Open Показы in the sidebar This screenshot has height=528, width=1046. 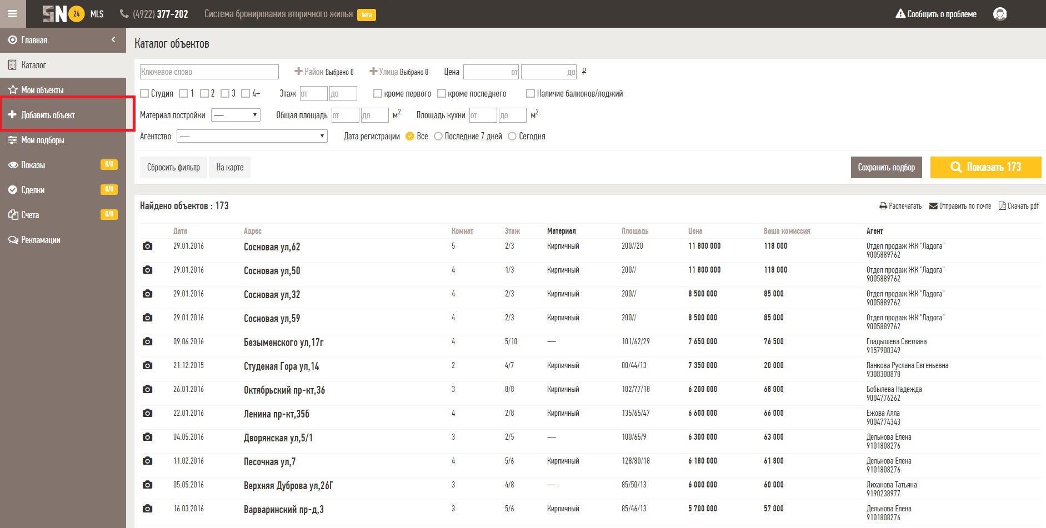click(63, 165)
